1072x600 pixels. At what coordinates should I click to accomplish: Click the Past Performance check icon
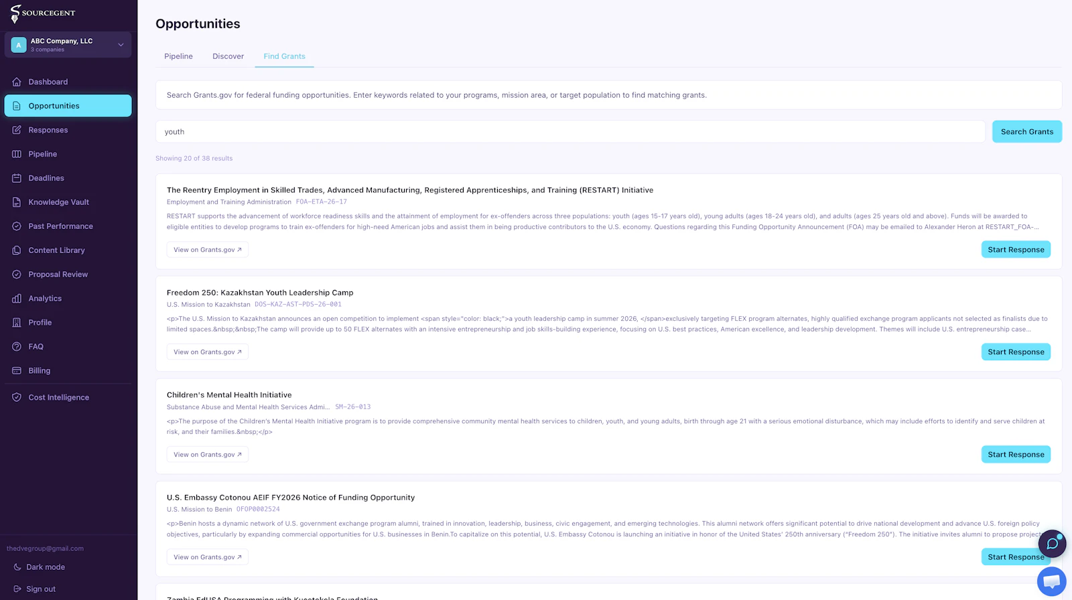pos(17,226)
